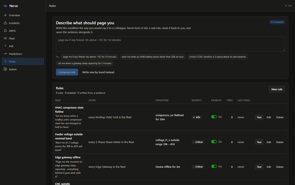Click 'every Edge Gateway in the fleet'
This screenshot has width=295, height=185.
(107, 167)
